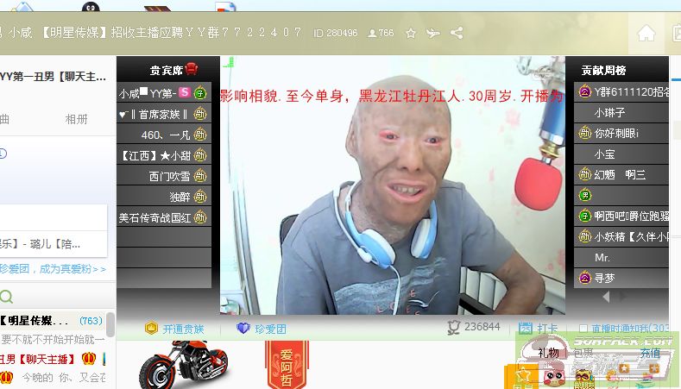Click noble badge beside 独醉

[x=200, y=197]
